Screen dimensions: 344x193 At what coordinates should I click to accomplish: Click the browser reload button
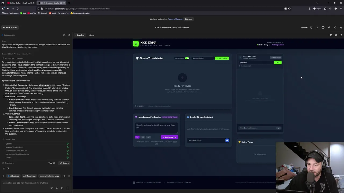[x=18, y=9]
